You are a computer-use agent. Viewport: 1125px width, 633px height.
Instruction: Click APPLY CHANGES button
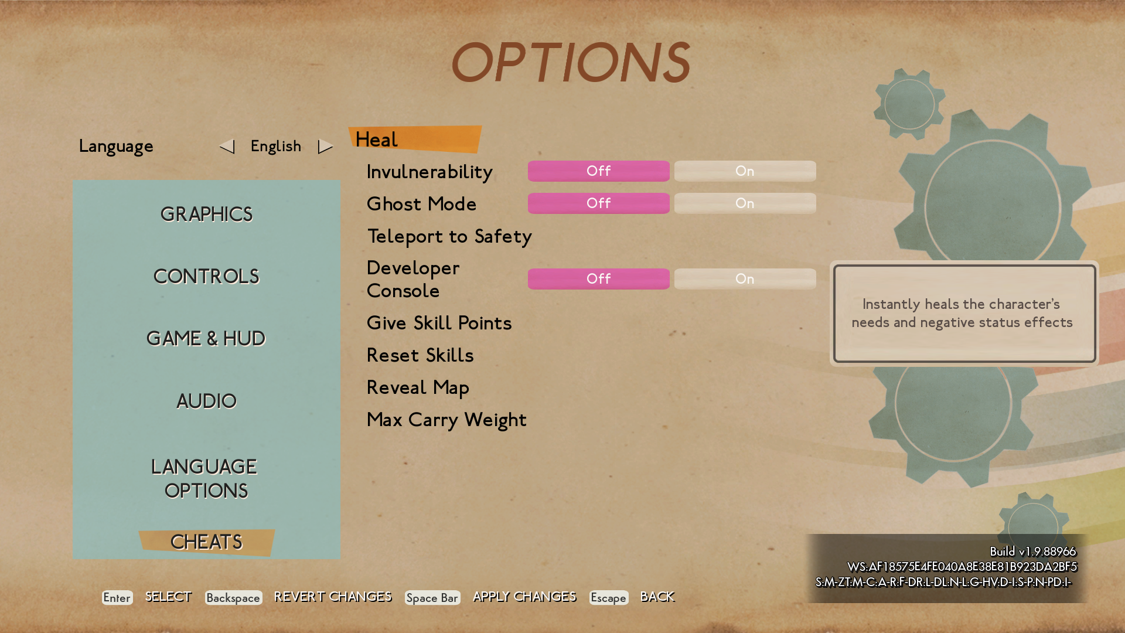click(524, 597)
